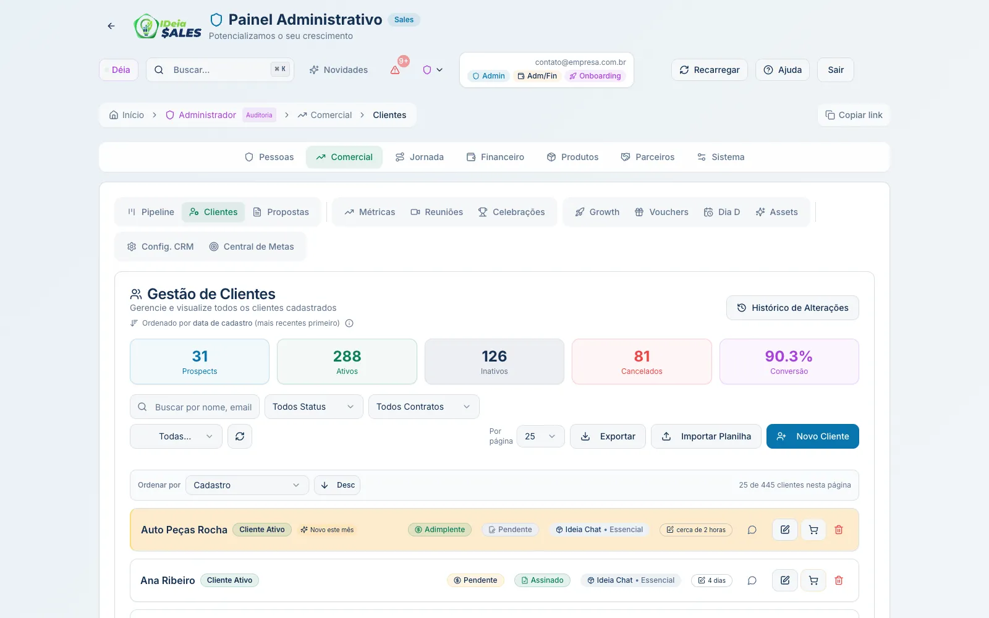Click Novo Cliente button

(x=813, y=436)
